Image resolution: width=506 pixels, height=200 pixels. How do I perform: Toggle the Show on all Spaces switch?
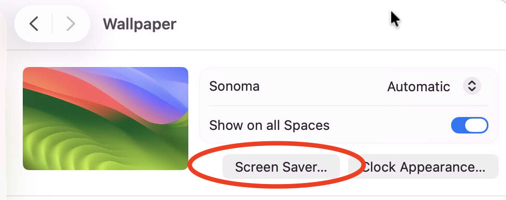tap(470, 125)
